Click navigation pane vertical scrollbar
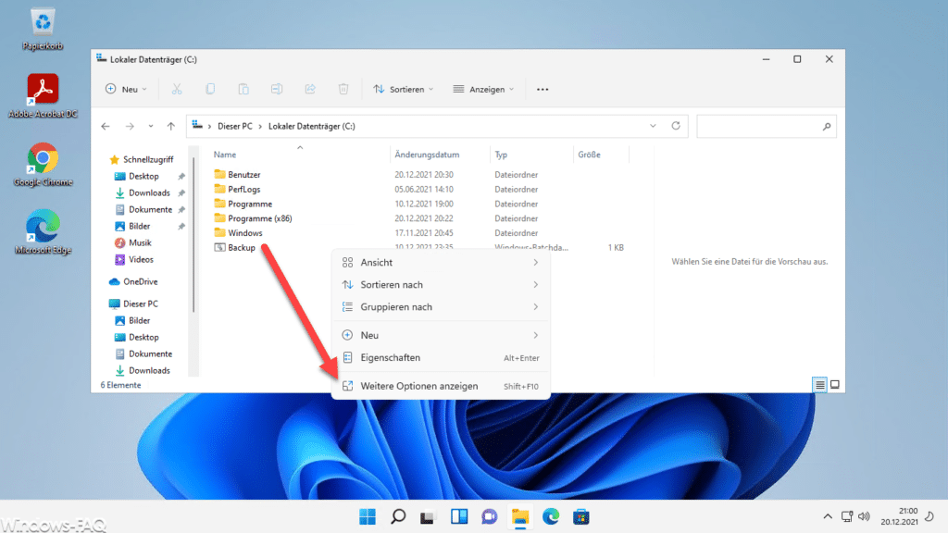948x533 pixels. point(193,234)
